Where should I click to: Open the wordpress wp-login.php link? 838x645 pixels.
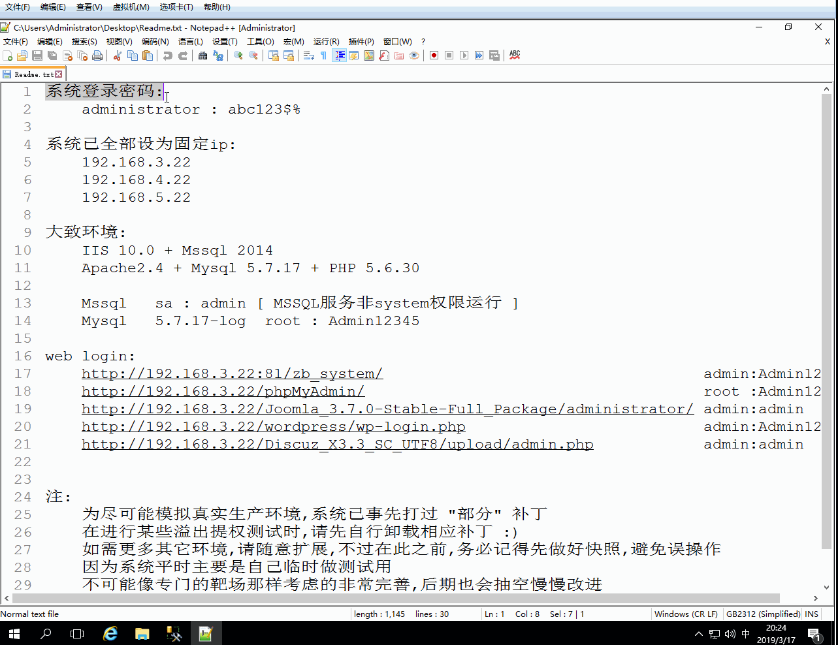click(x=273, y=426)
